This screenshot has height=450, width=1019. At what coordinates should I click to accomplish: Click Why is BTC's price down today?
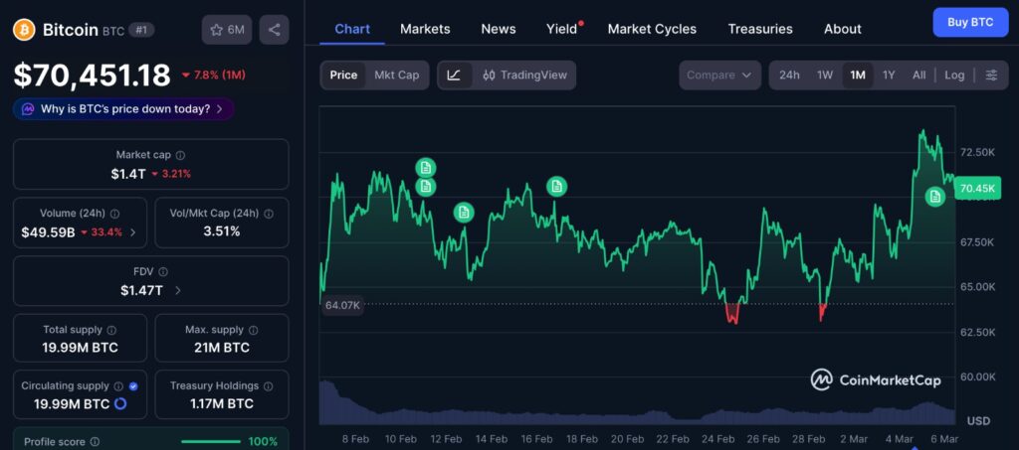(x=123, y=109)
